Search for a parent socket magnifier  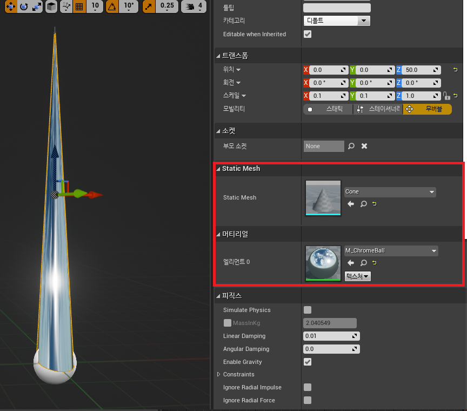(x=351, y=146)
